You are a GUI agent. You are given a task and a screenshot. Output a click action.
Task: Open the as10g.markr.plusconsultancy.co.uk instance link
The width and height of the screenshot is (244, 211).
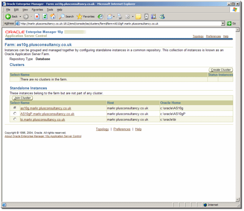coord(46,108)
